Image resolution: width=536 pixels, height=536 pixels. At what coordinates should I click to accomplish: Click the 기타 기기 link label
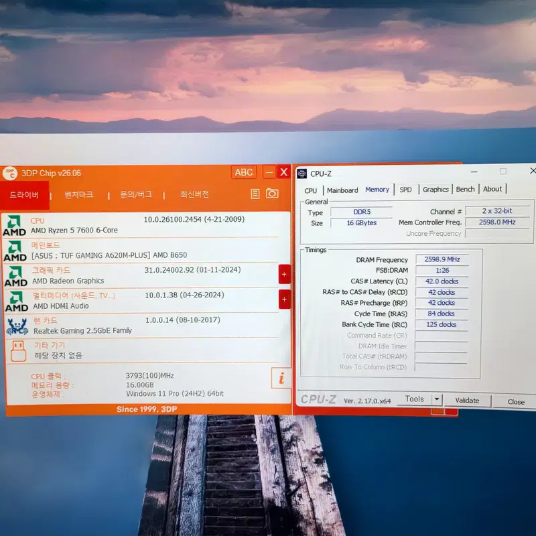point(50,345)
